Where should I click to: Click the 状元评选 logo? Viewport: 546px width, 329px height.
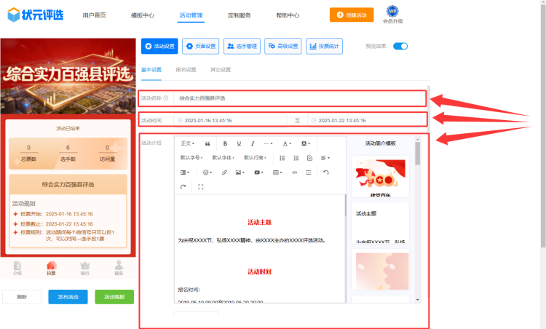[x=36, y=15]
